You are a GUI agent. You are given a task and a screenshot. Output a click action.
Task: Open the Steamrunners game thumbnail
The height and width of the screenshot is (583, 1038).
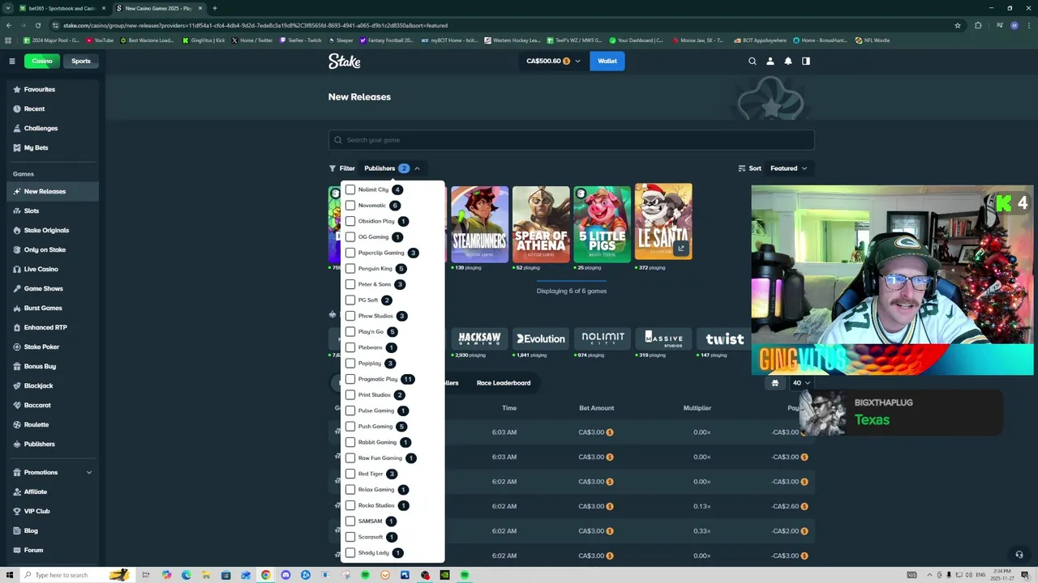click(x=479, y=223)
